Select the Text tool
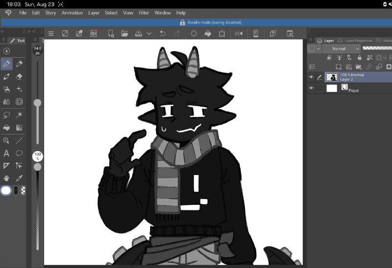This screenshot has width=392, height=268. coord(6,153)
